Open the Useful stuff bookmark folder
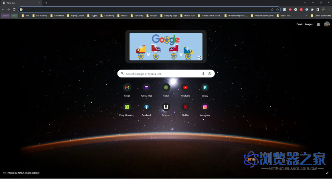The width and height of the screenshot is (332, 179). [x=187, y=16]
